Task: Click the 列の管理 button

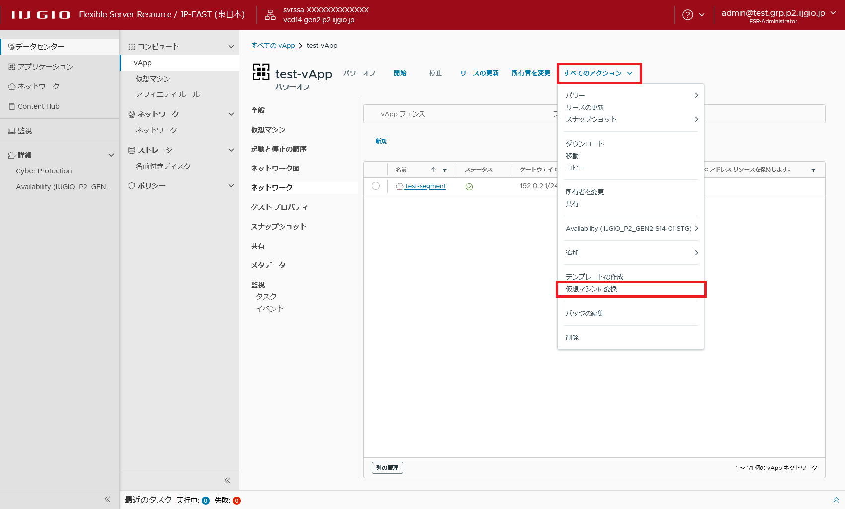Action: pos(387,468)
